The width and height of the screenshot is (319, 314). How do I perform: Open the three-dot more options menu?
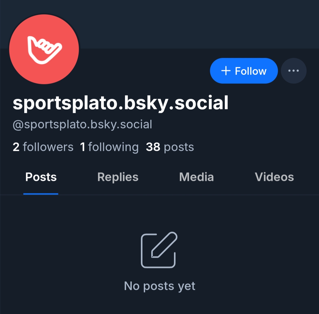pos(294,71)
